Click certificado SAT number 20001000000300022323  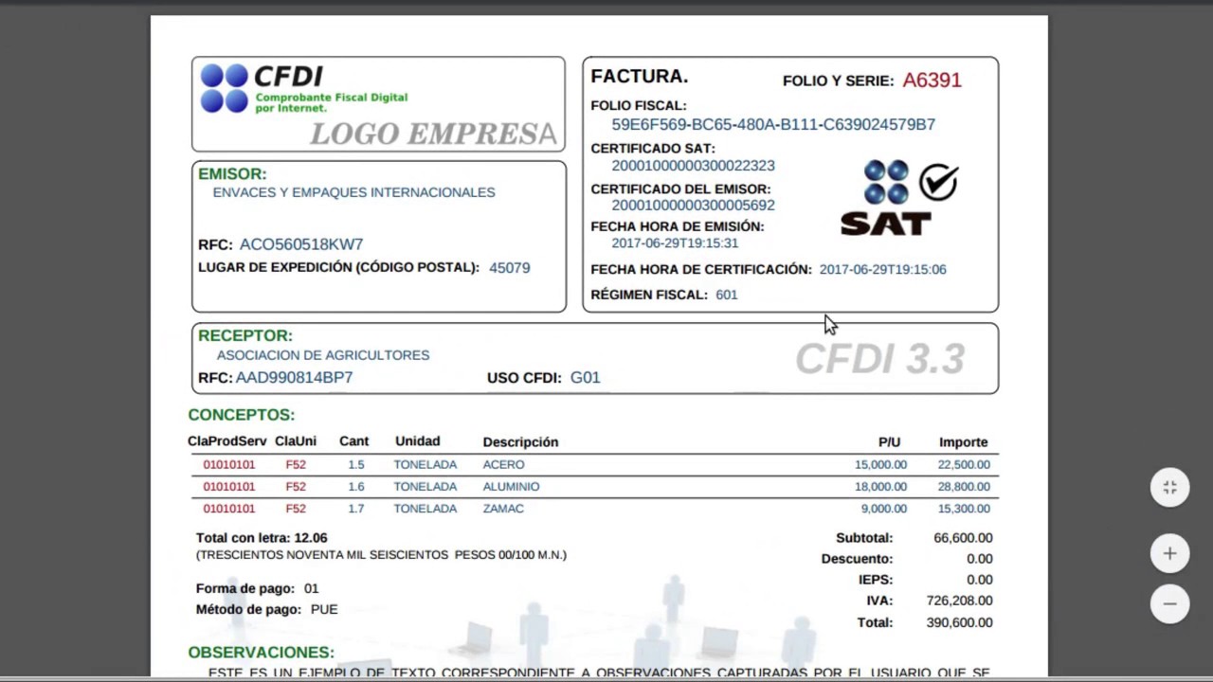[x=693, y=166]
